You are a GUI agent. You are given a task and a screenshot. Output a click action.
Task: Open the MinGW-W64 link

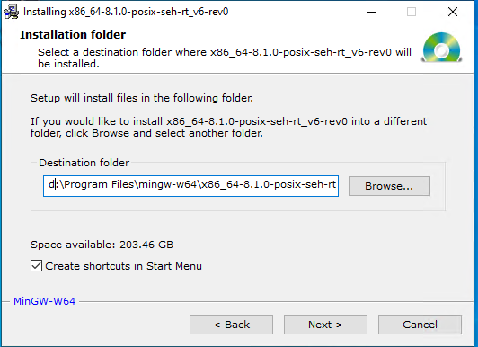[45, 301]
